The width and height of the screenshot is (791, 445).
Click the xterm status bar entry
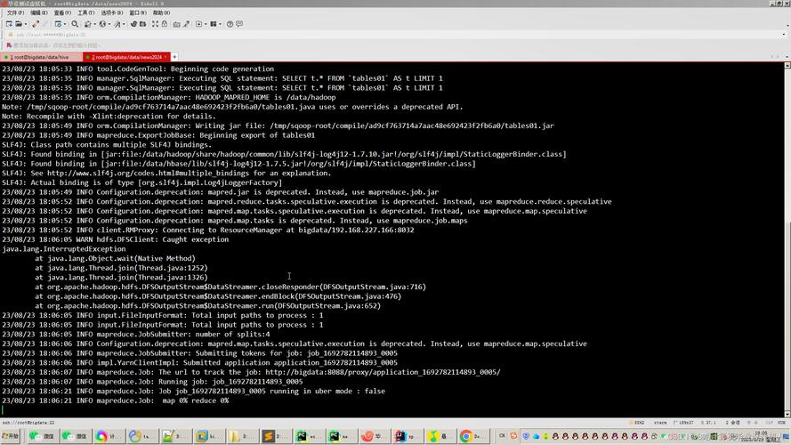click(660, 423)
